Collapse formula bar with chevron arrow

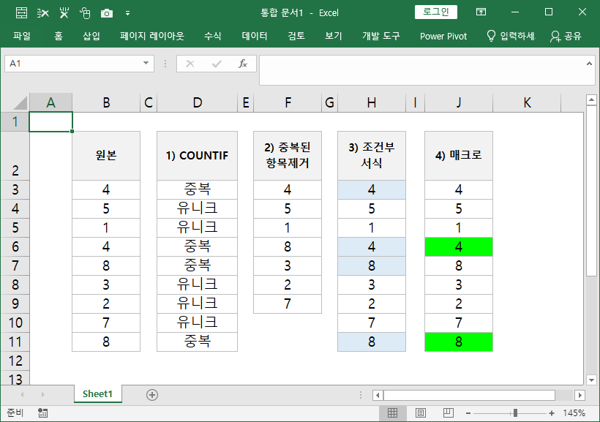[x=589, y=64]
